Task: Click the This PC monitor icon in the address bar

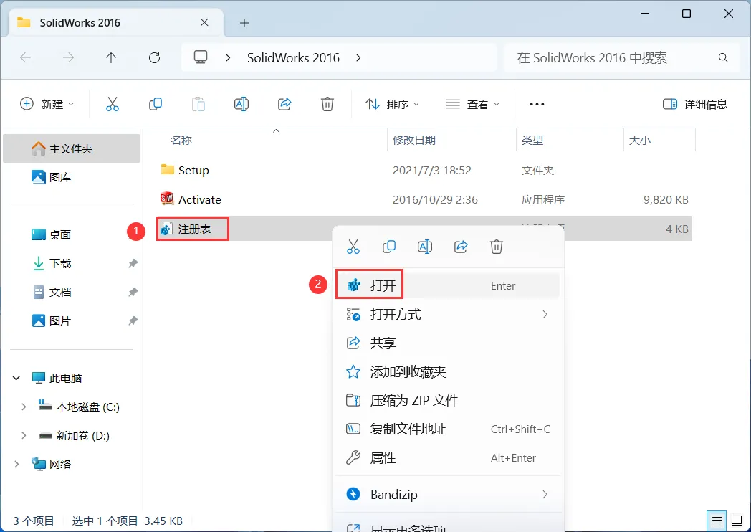Action: tap(201, 57)
